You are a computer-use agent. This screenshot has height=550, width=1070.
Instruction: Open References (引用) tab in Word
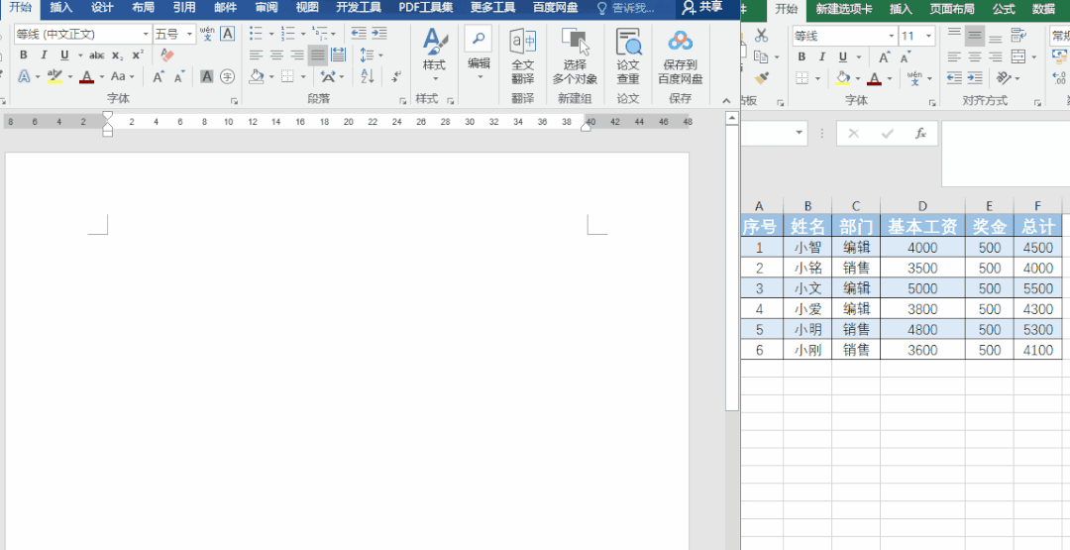point(183,8)
